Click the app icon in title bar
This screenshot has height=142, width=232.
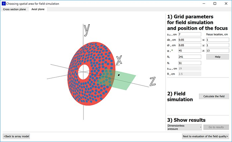[3, 3]
